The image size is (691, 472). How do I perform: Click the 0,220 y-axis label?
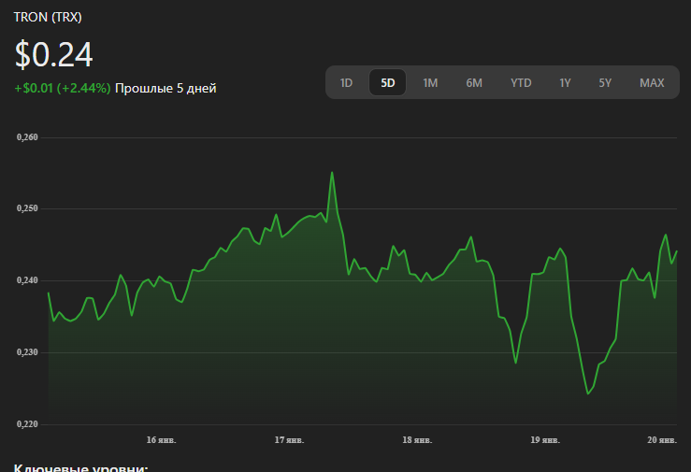[x=27, y=424]
